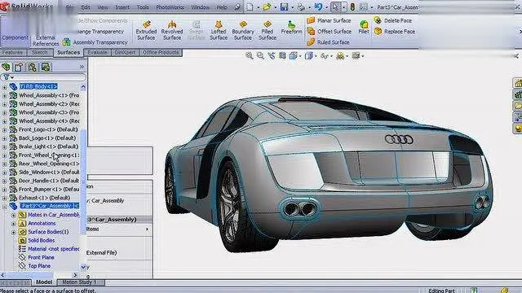Viewport: 522px width, 293px height.
Task: Open the Window menu
Action: pos(200,7)
